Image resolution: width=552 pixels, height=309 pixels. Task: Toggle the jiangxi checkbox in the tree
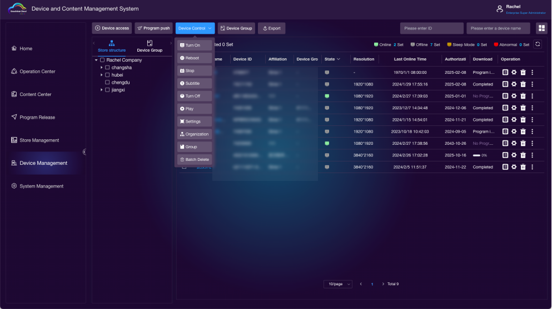tap(107, 90)
